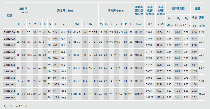This screenshot has height=109, width=210.
Task: Click the bolt size M6x20
Action: point(138,55)
